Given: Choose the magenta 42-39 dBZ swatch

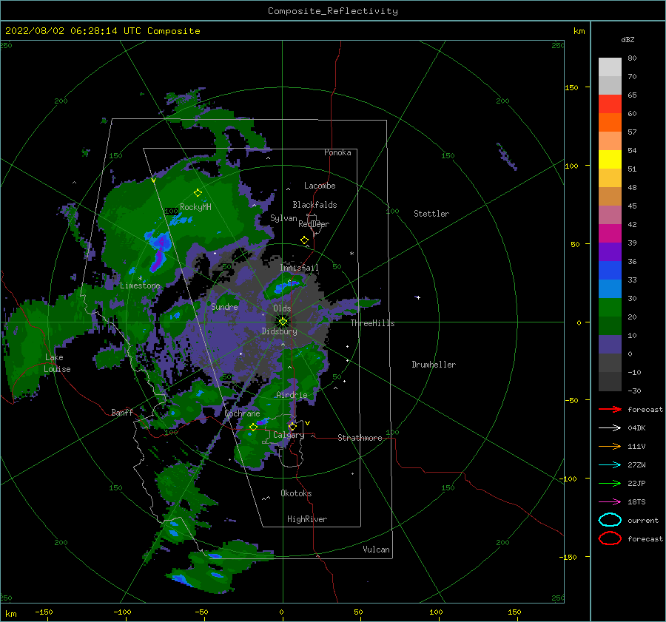Looking at the screenshot, I should (610, 234).
